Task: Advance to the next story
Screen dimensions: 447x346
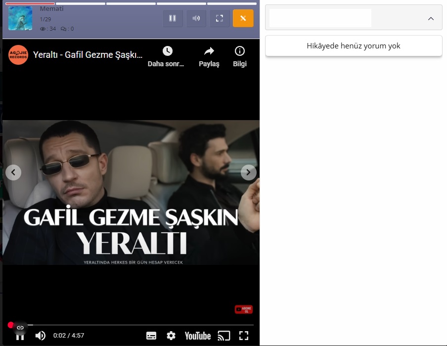Action: point(248,173)
